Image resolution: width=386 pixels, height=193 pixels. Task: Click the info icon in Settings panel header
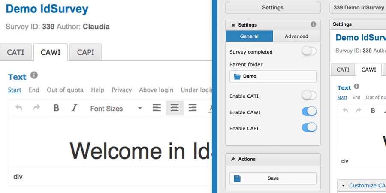pyautogui.click(x=313, y=24)
